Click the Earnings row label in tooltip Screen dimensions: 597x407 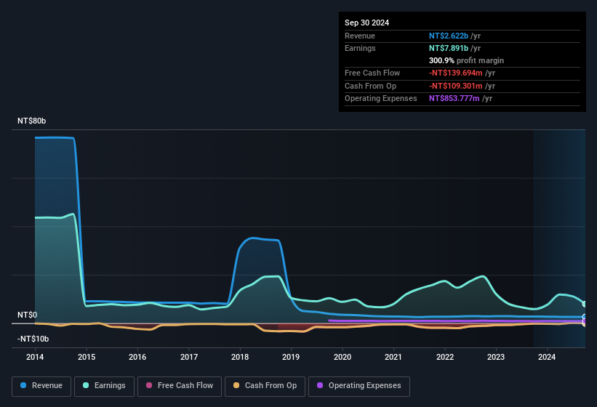click(x=360, y=48)
